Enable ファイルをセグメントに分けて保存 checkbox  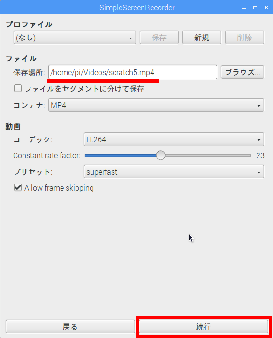18,88
